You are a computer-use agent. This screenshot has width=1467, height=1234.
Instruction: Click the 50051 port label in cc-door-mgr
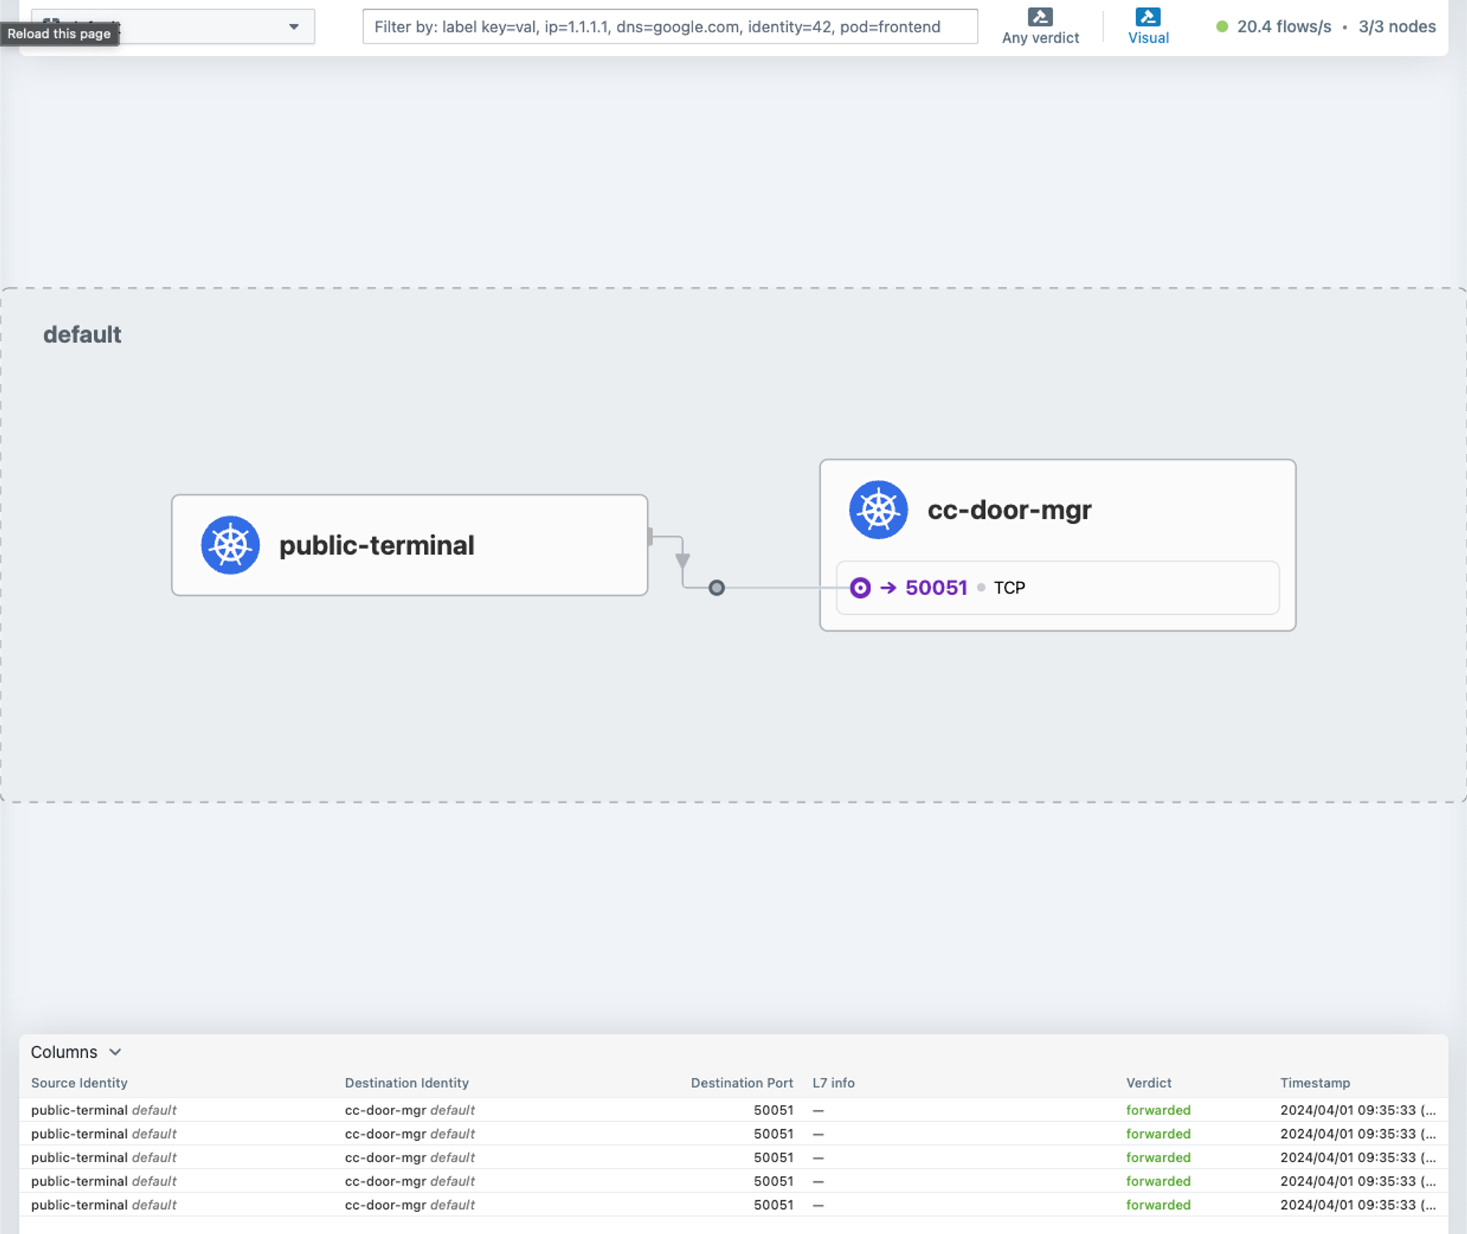[x=936, y=588]
